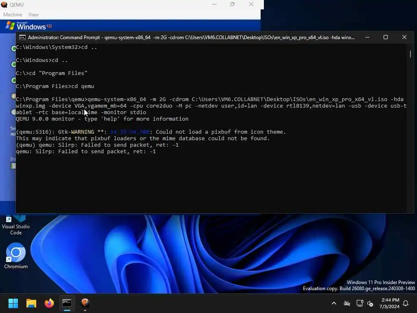
Task: Restore down the QEMU window
Action: 233,4
